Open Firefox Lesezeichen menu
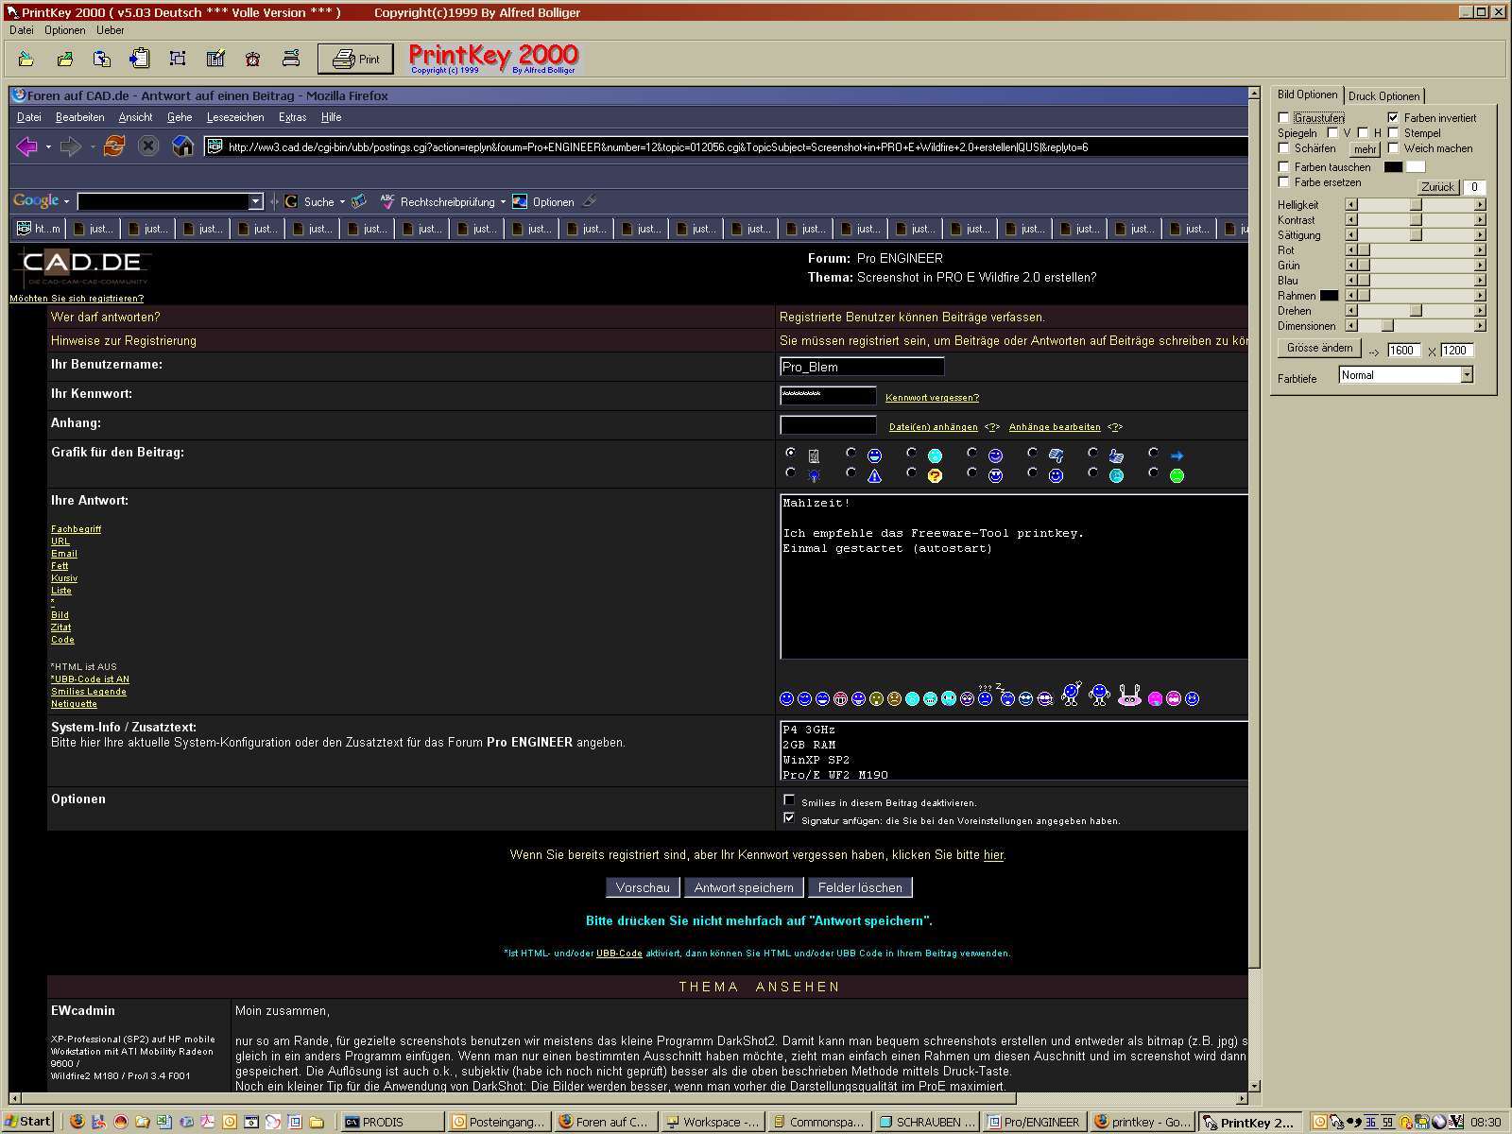This screenshot has height=1134, width=1512. pos(235,117)
